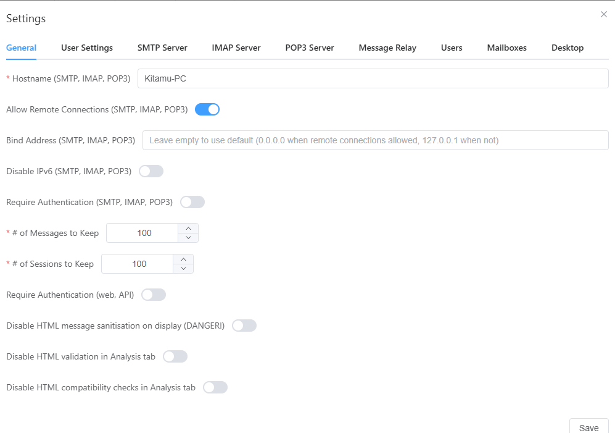Click the # of Sessions to Keep label
Viewport: 615px width, 433px height.
pos(53,264)
